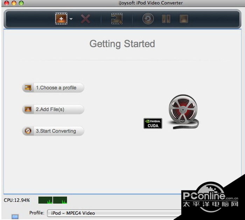The image size is (245, 220).
Task: Click the CPU:12.94% status text
Action: (17, 200)
